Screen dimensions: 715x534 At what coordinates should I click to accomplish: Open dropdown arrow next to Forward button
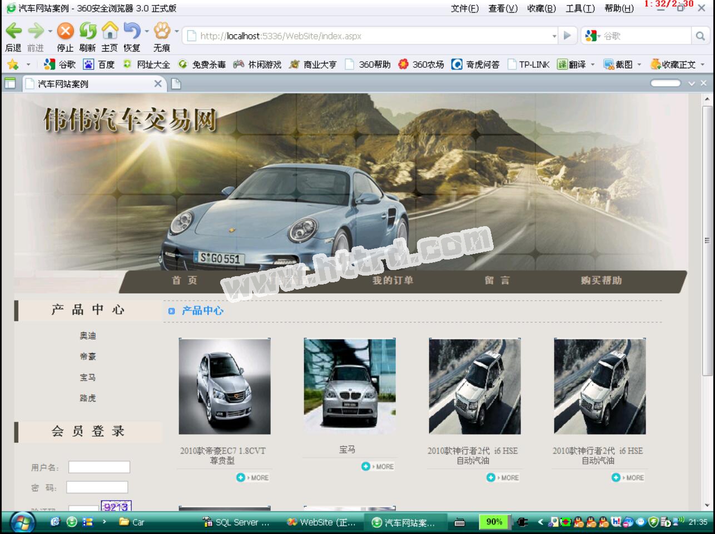coord(50,31)
